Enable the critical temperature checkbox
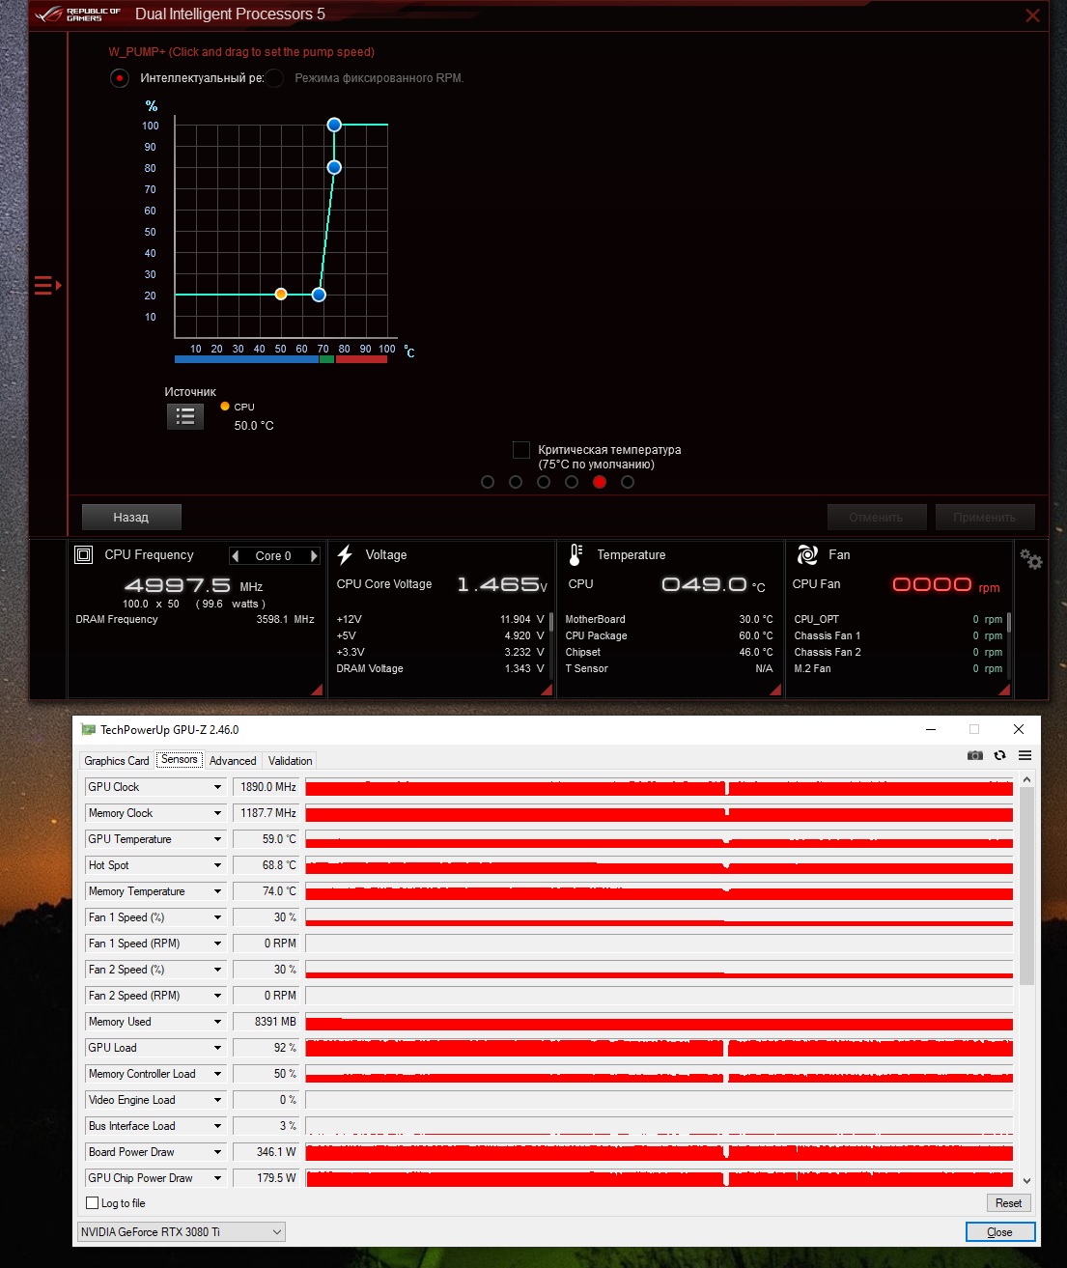Image resolution: width=1067 pixels, height=1268 pixels. pyautogui.click(x=521, y=450)
